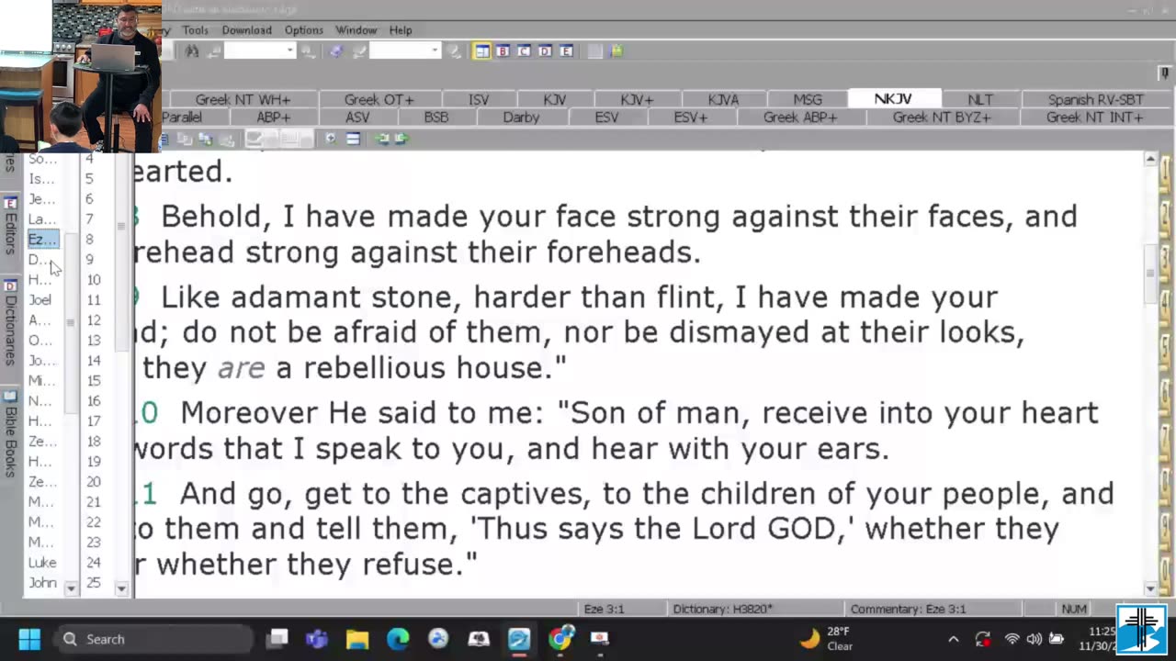Click the Bible pane vertical scrollbar thumb

point(1149,274)
